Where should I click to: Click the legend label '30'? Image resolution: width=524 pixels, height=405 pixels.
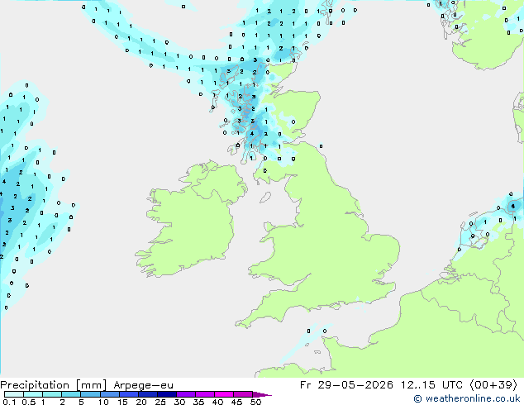[x=179, y=402]
